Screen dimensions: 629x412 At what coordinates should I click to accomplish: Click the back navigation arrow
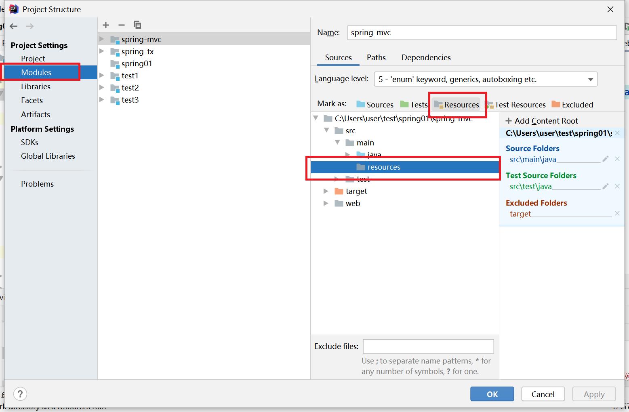coord(13,26)
